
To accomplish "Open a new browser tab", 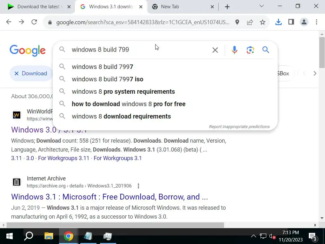I will [x=227, y=7].
